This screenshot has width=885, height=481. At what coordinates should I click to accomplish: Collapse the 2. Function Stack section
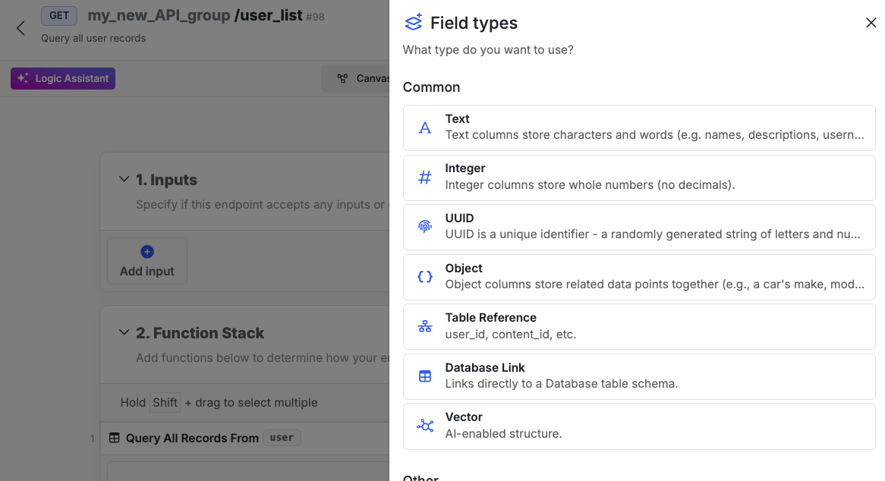click(x=124, y=333)
